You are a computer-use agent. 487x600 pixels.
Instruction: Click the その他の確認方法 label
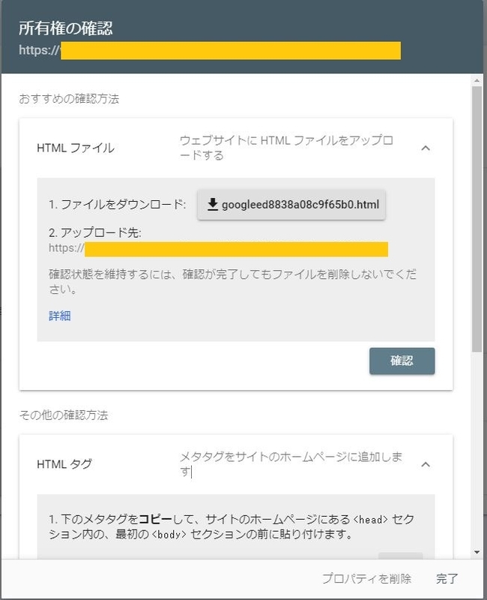click(x=64, y=415)
